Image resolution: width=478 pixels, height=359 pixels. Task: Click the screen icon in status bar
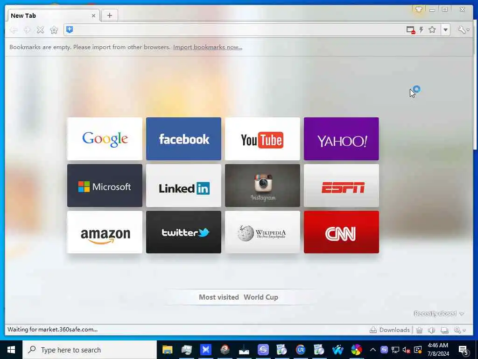[x=444, y=330]
